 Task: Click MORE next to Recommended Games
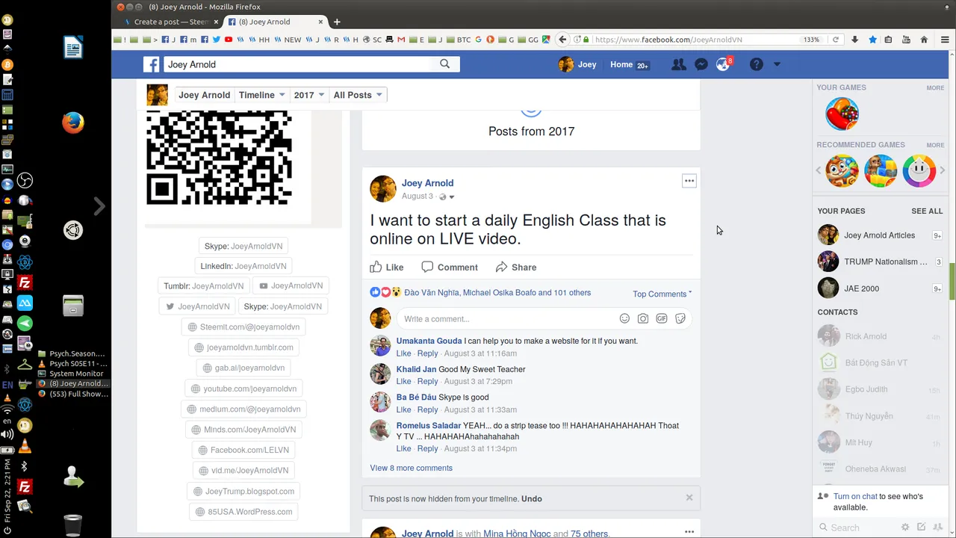[x=935, y=145]
